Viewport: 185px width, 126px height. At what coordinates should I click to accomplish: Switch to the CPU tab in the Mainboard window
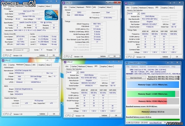(5, 65)
